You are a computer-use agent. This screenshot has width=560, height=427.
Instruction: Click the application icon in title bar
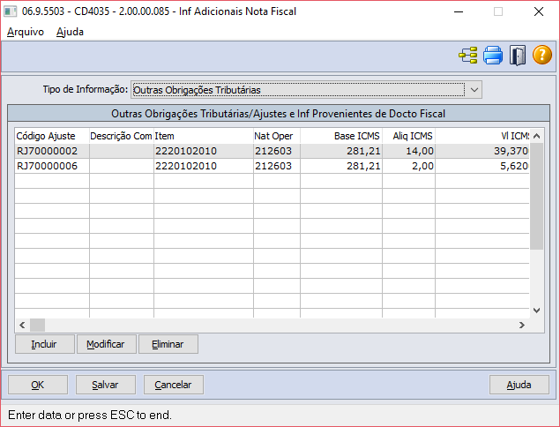[x=10, y=11]
